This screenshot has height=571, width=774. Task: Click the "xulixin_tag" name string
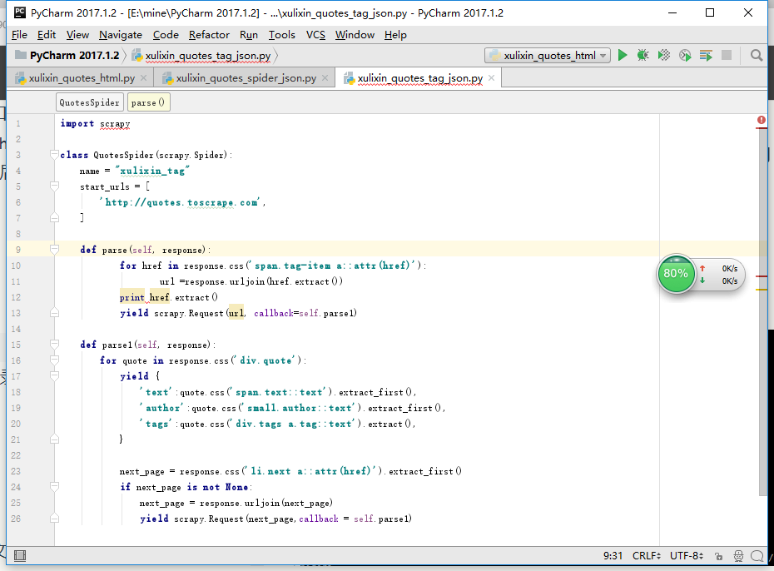tap(152, 171)
